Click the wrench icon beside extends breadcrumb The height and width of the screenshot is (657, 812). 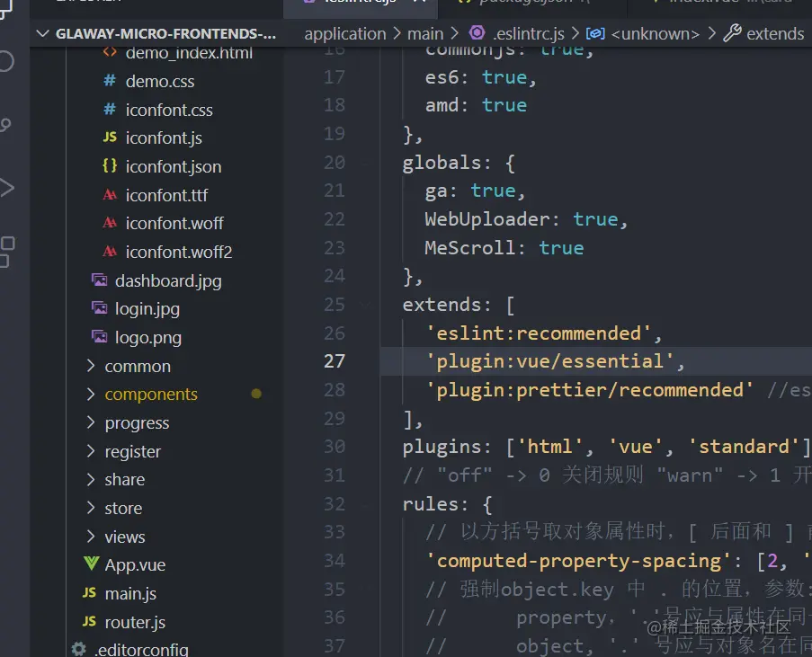732,33
